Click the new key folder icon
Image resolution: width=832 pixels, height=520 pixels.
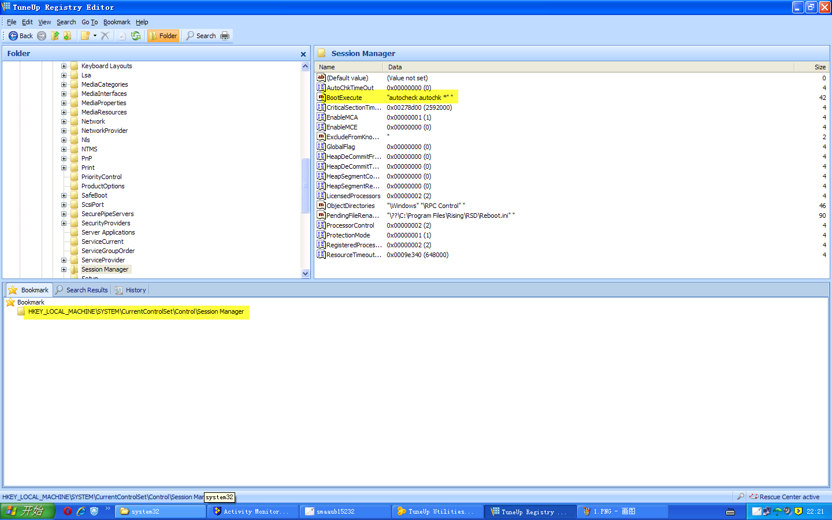click(x=86, y=36)
